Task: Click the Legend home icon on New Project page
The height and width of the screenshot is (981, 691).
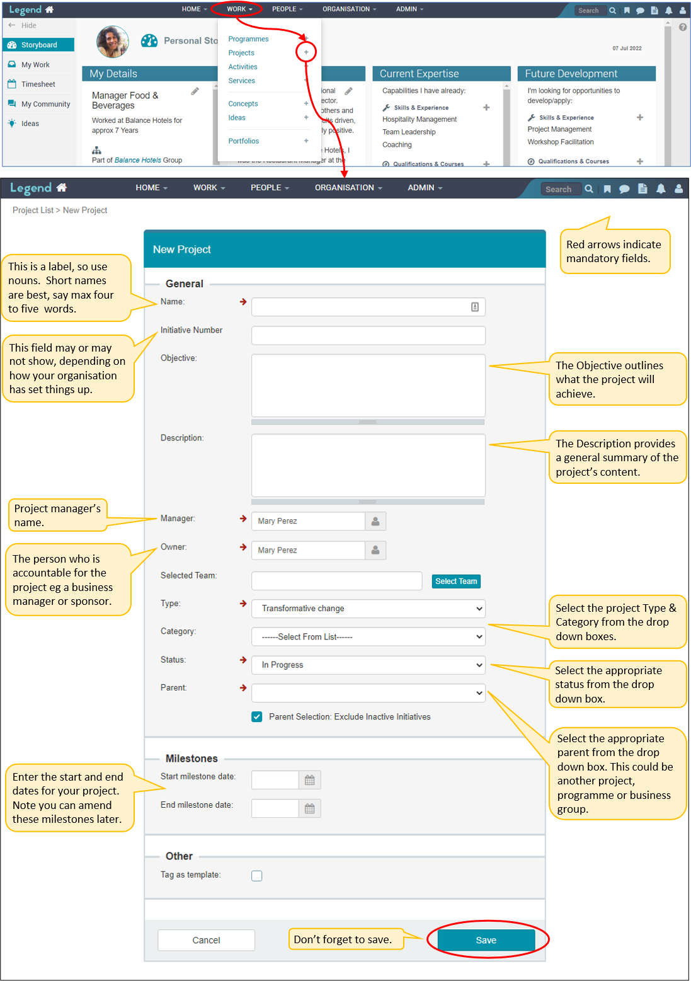Action: 61,187
